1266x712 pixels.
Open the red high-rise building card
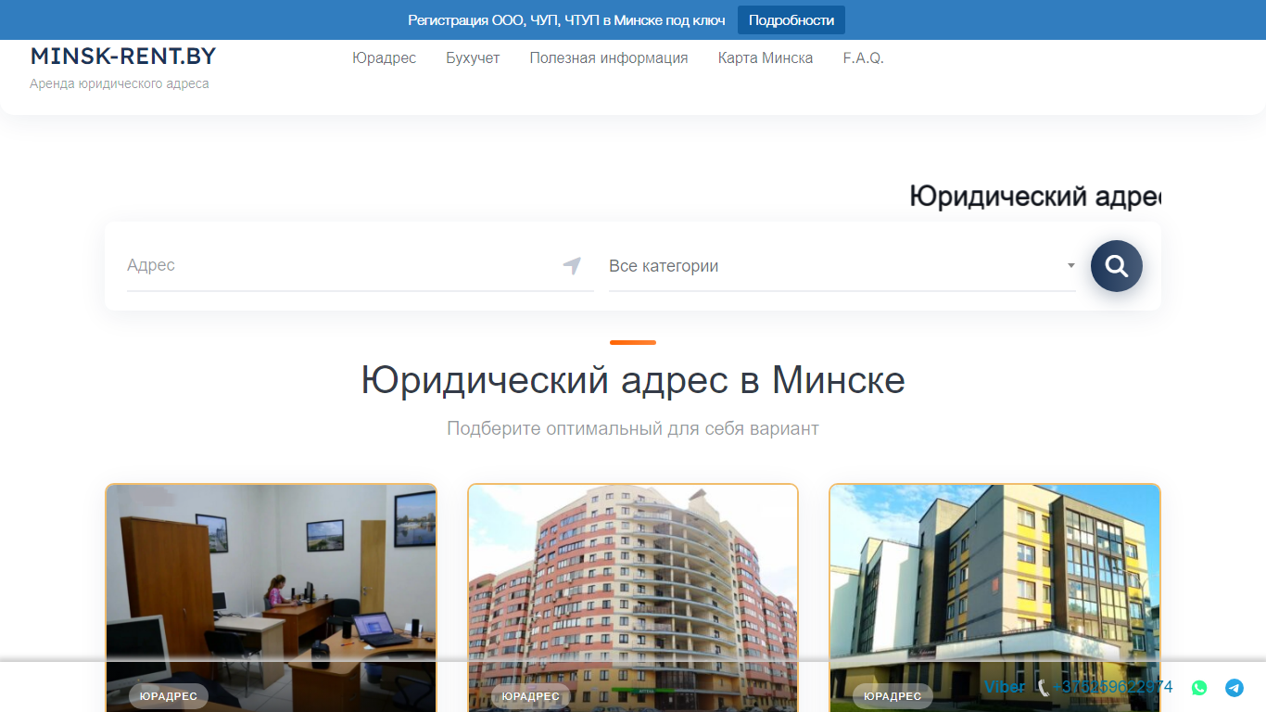(x=633, y=598)
